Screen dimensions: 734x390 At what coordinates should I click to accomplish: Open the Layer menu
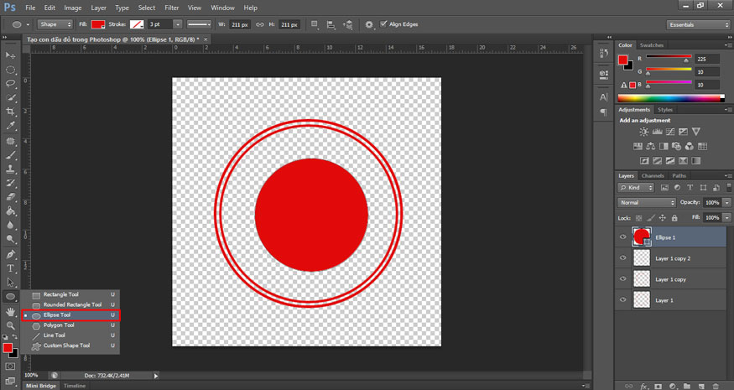99,8
